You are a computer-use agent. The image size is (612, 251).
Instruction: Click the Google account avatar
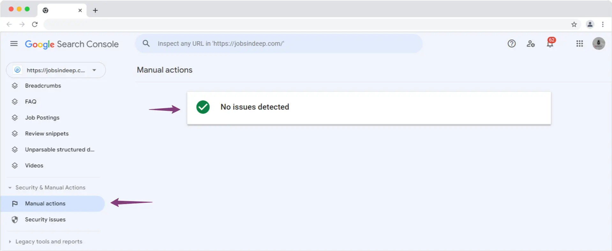[x=599, y=44]
